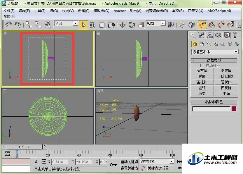Choose the Select and Move tool
The width and height of the screenshot is (243, 174).
(x=123, y=25)
